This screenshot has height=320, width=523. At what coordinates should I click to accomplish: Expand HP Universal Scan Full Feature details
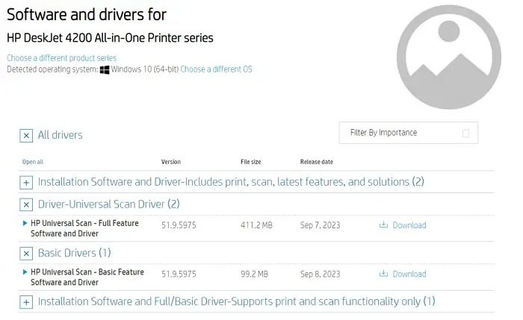point(25,223)
